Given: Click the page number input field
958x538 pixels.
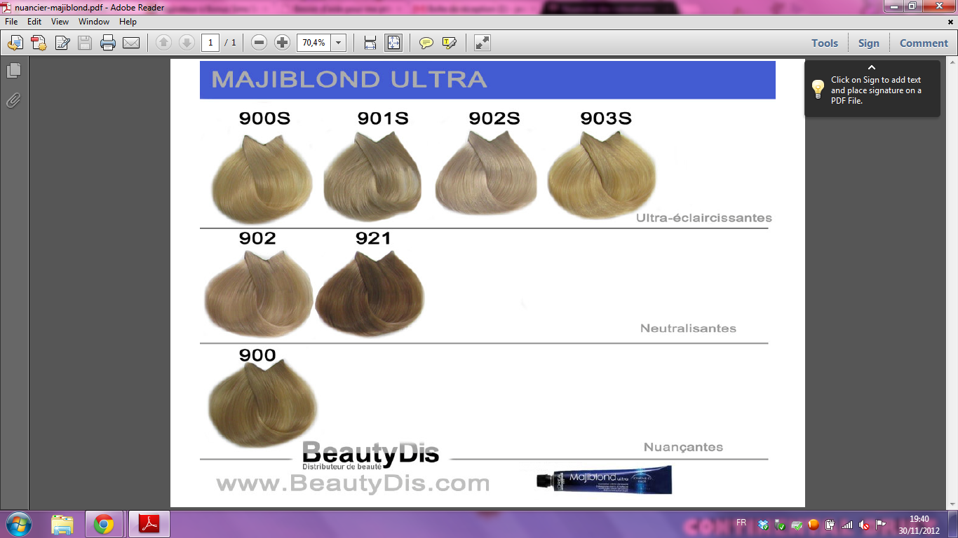Looking at the screenshot, I should coord(210,43).
